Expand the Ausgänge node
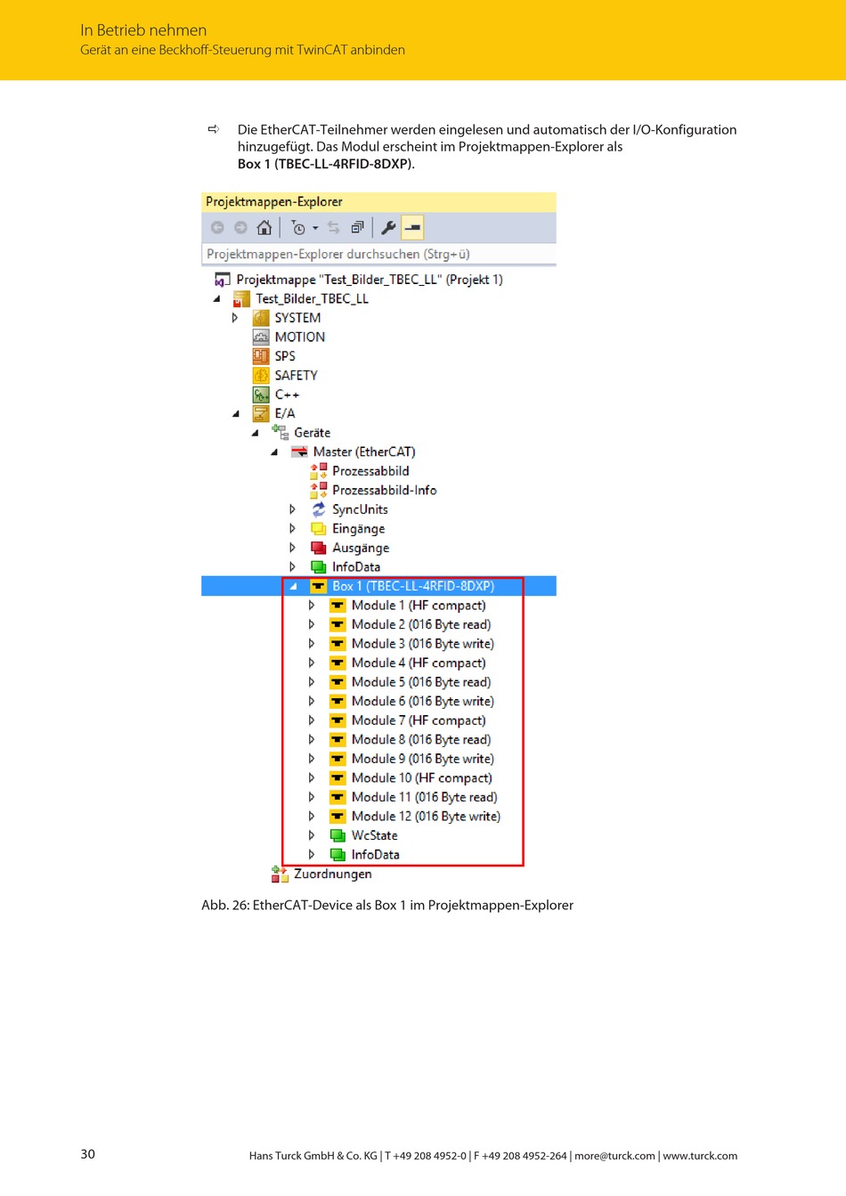Image resolution: width=846 pixels, height=1196 pixels. point(293,548)
